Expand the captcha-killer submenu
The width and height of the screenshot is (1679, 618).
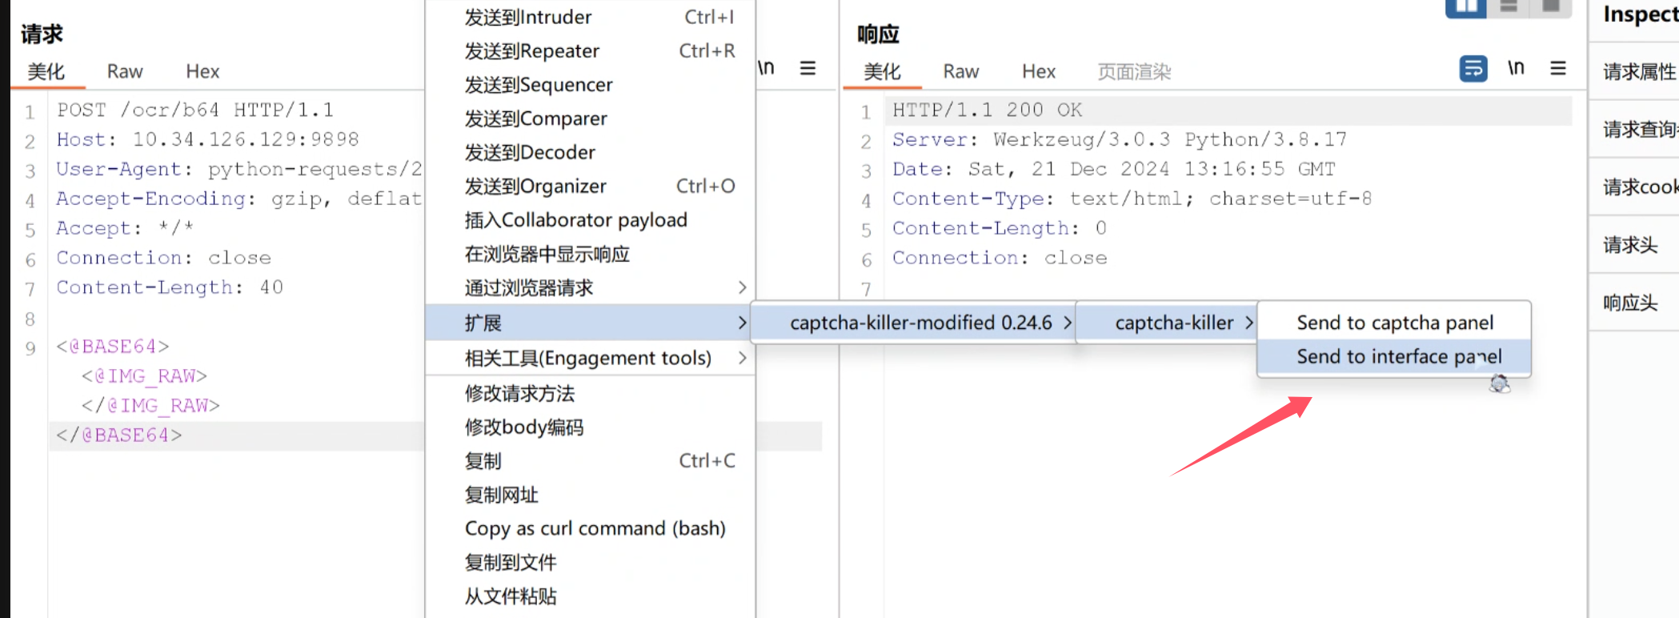(x=1167, y=323)
